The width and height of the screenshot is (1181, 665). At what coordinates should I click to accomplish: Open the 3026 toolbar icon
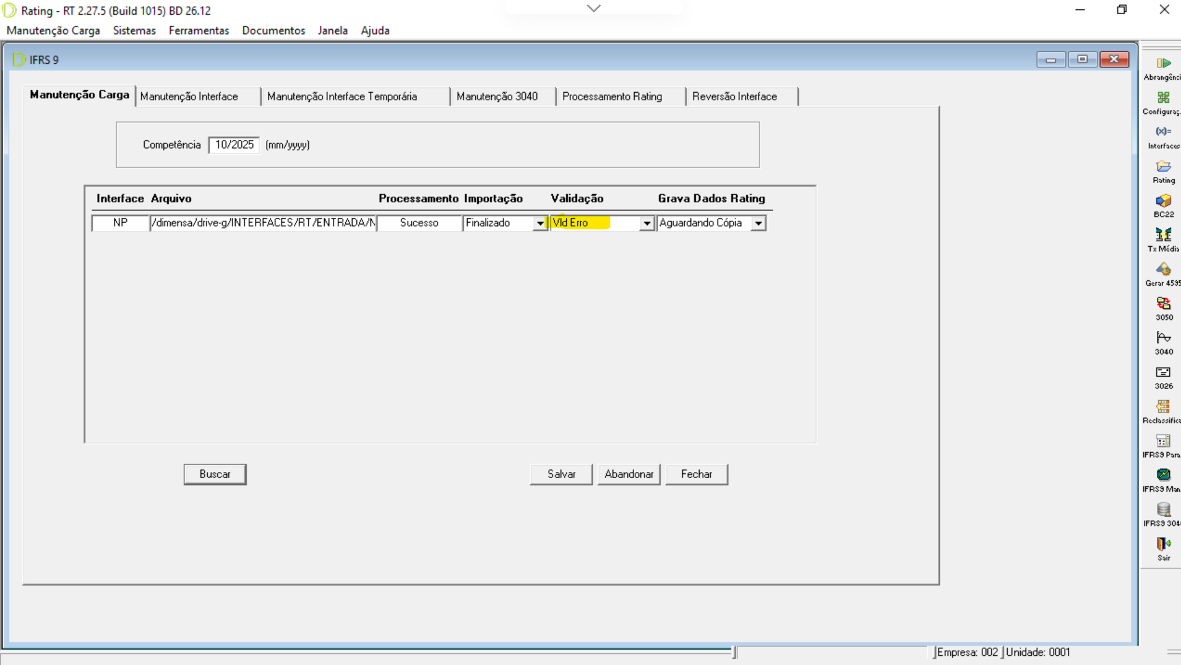pyautogui.click(x=1163, y=372)
